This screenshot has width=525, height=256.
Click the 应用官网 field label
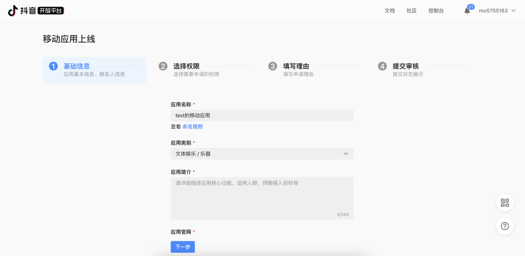[181, 231]
